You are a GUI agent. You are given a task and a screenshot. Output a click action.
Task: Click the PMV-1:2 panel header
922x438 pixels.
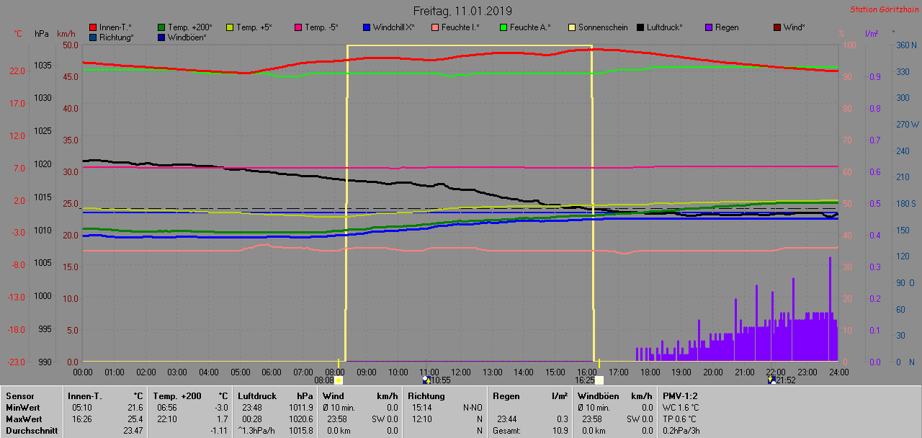[x=680, y=395]
